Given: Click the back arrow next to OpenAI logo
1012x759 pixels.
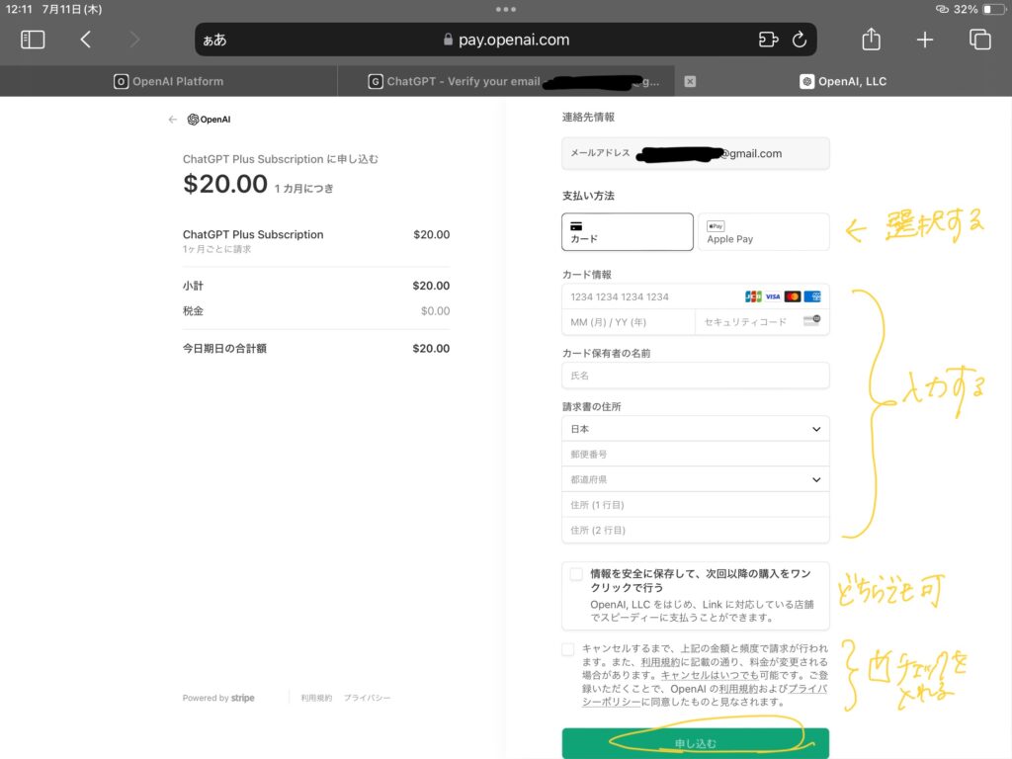Looking at the screenshot, I should pyautogui.click(x=172, y=120).
